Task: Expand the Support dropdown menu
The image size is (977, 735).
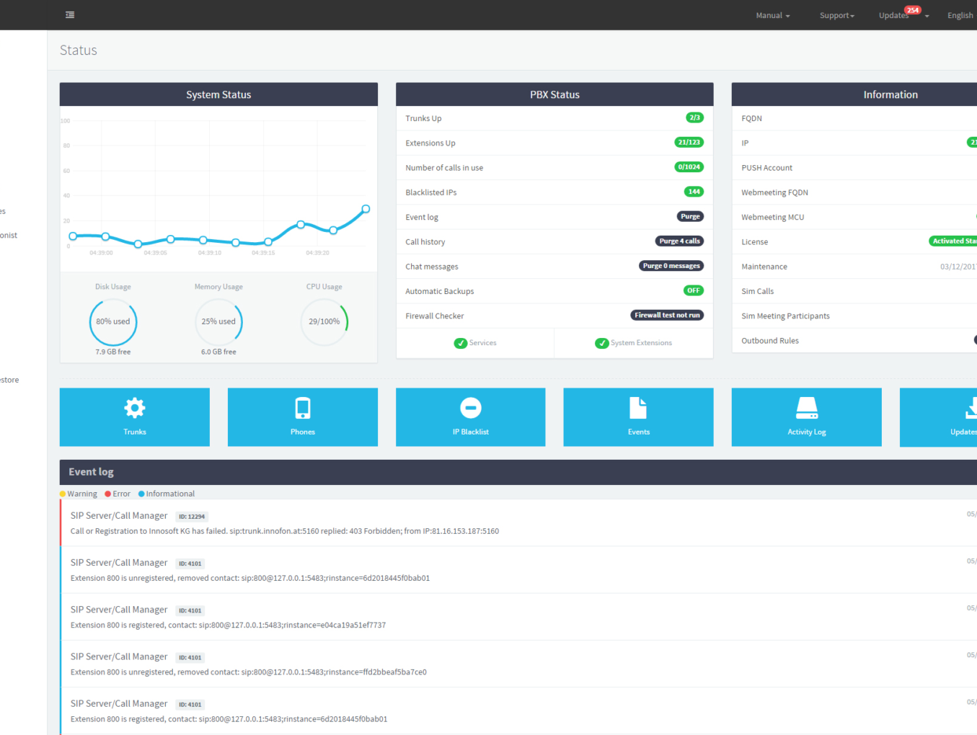Action: [x=836, y=15]
